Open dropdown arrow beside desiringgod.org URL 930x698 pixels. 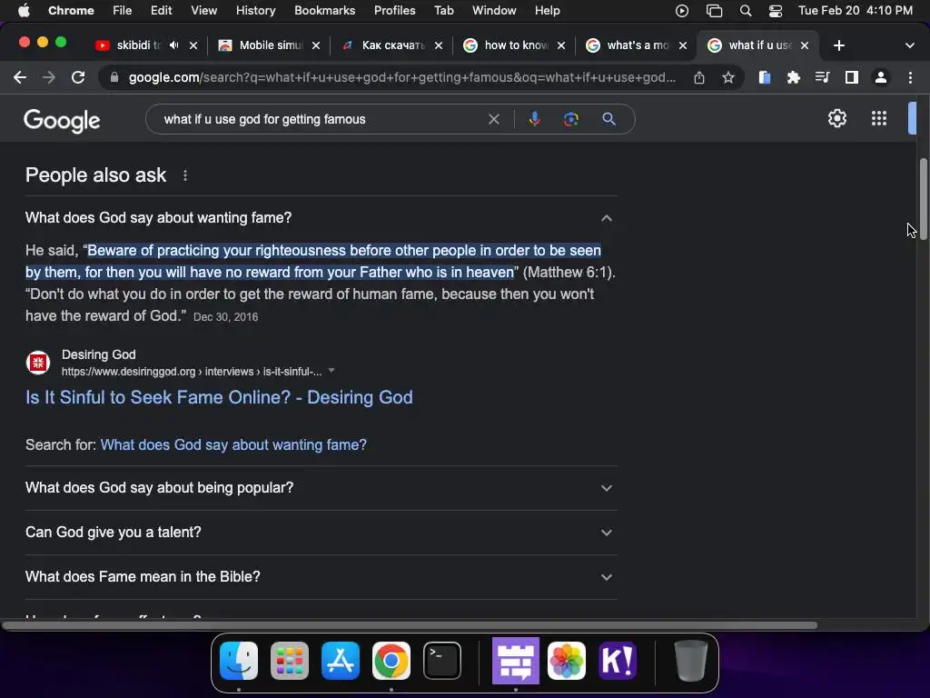point(331,371)
